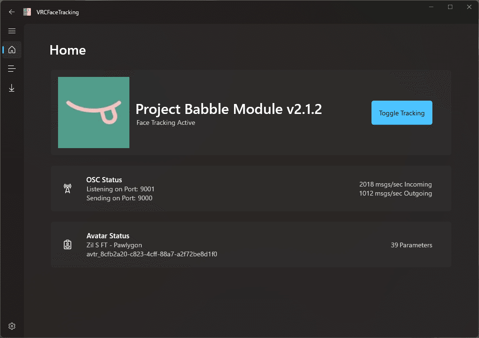Click the VRCFaceTracking icon in the title bar

[x=27, y=11]
